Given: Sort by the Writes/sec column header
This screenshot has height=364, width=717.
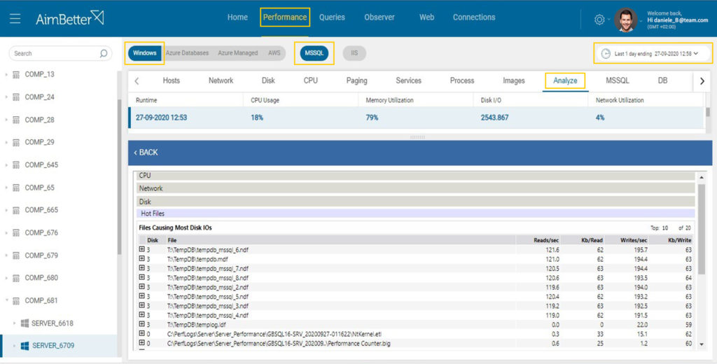Looking at the screenshot, I should 633,240.
